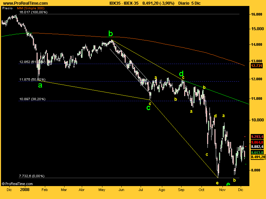Click the large green wave label b
This screenshot has width=266, height=199.
(110, 34)
